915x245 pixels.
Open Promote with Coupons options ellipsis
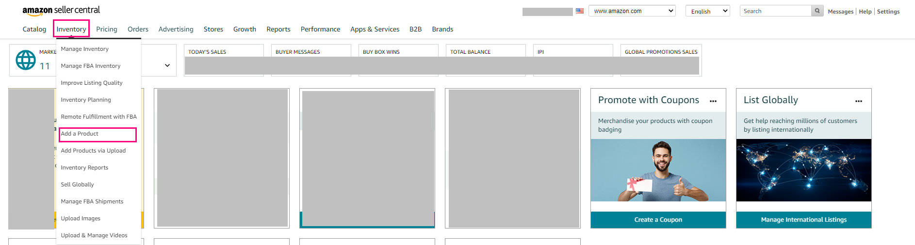[x=713, y=101]
